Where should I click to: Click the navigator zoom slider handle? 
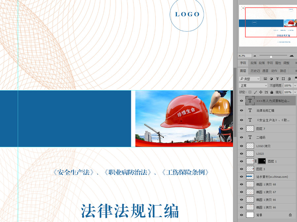tap(271, 56)
